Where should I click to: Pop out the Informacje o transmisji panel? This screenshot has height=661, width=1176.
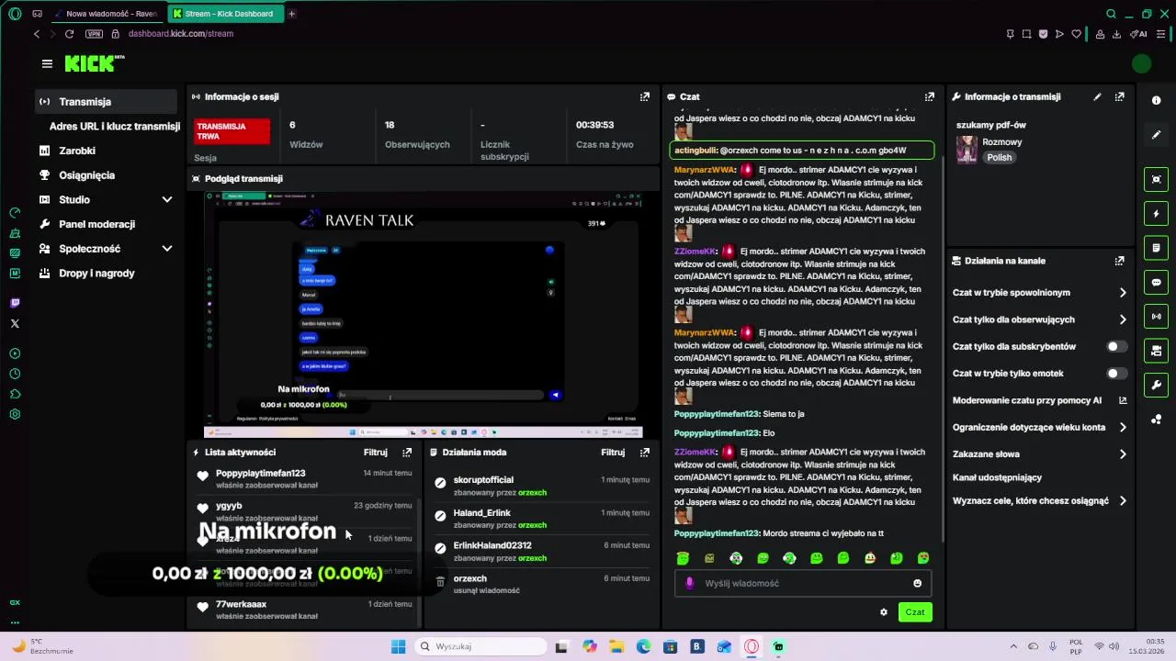click(x=1119, y=96)
